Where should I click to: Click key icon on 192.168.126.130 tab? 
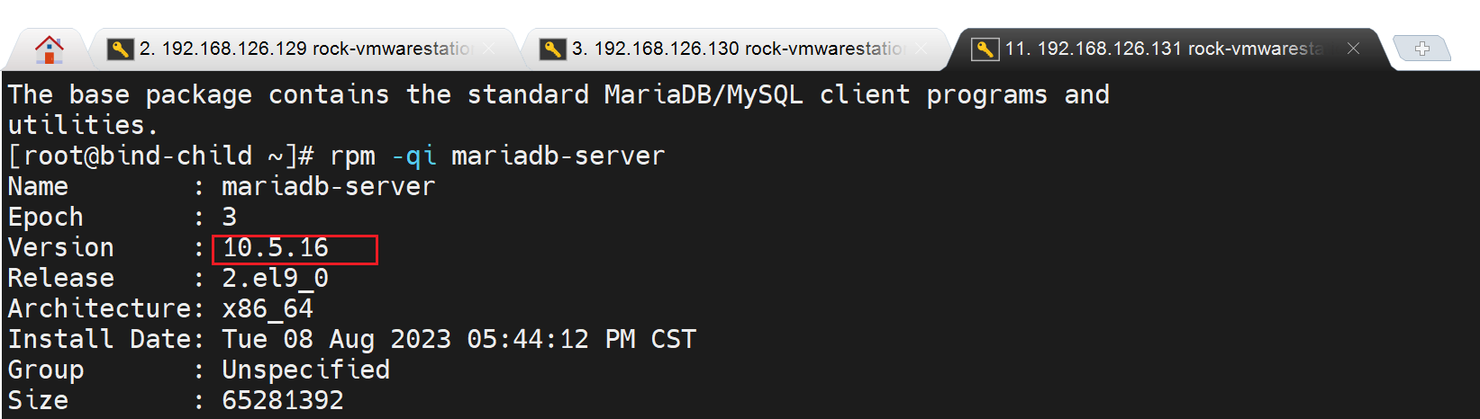552,49
